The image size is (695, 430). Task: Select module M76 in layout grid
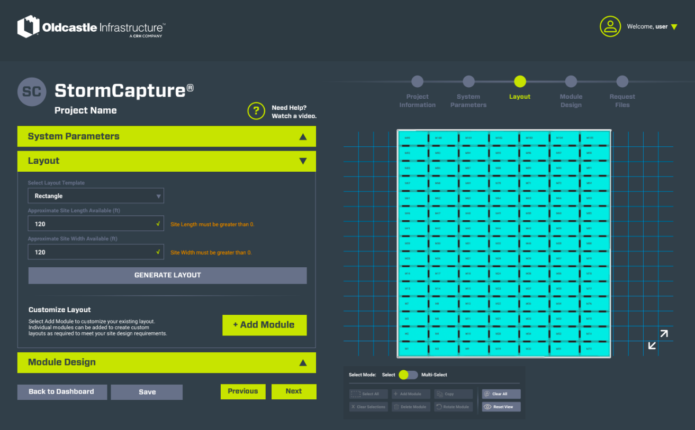(595, 304)
